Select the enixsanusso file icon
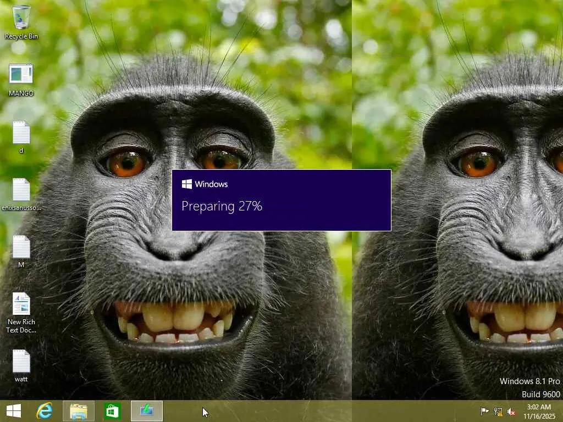Image resolution: width=563 pixels, height=422 pixels. click(x=21, y=195)
